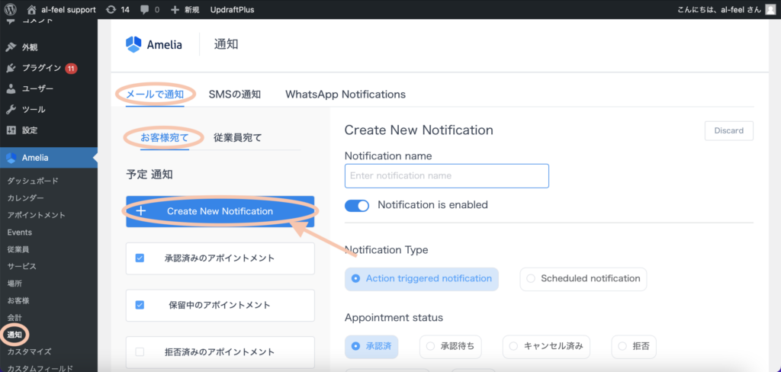Switch to 従業員宛て tab

point(237,138)
